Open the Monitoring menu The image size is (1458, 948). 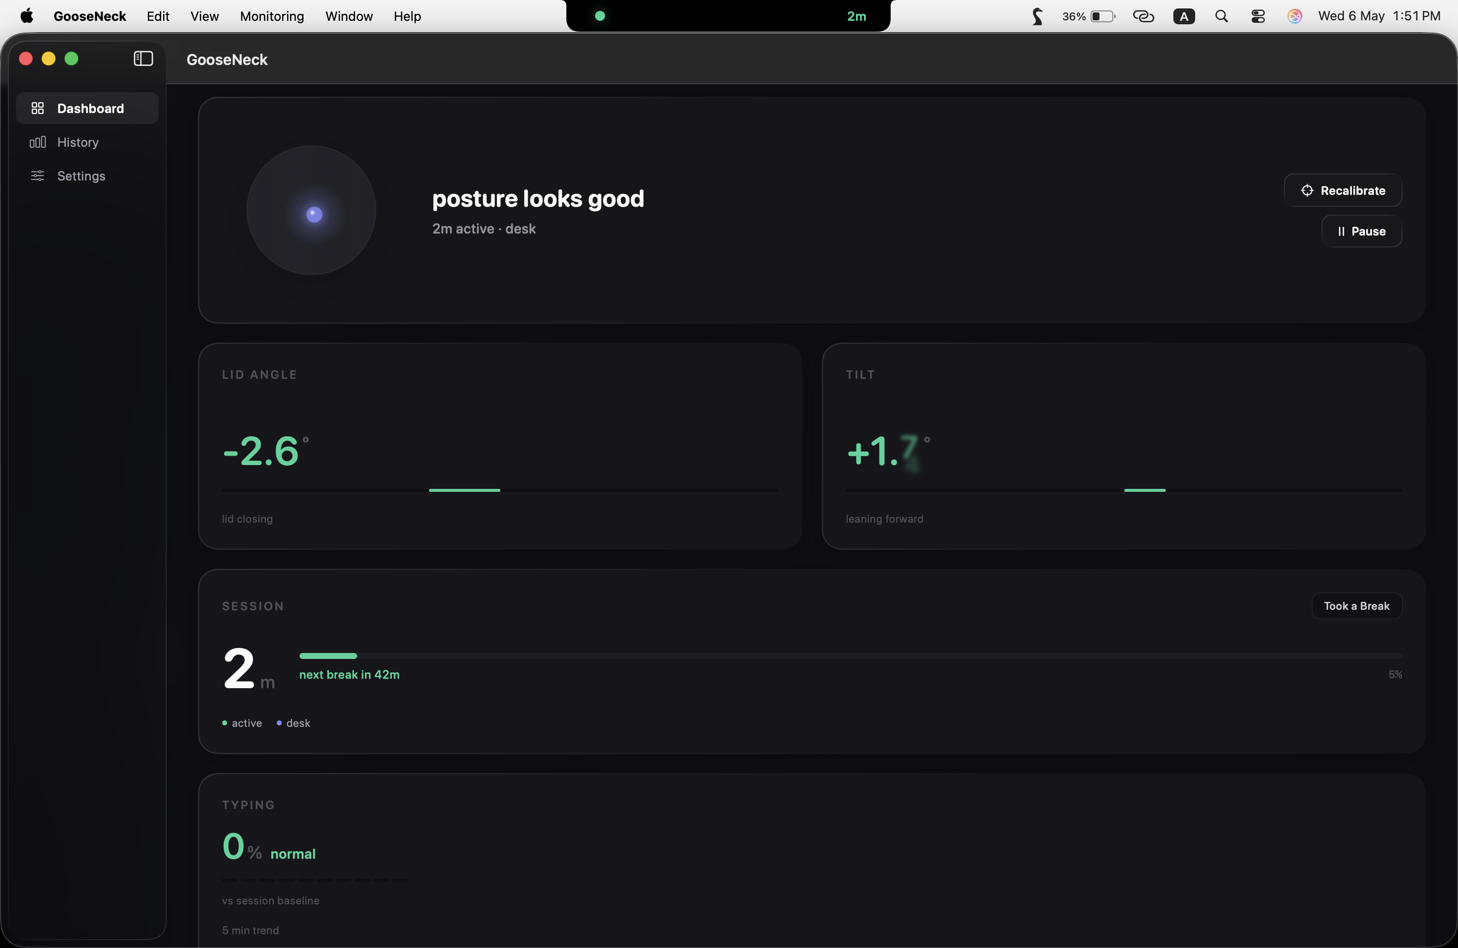point(272,16)
